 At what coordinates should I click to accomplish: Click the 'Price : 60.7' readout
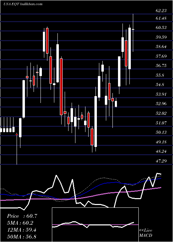point(22,216)
